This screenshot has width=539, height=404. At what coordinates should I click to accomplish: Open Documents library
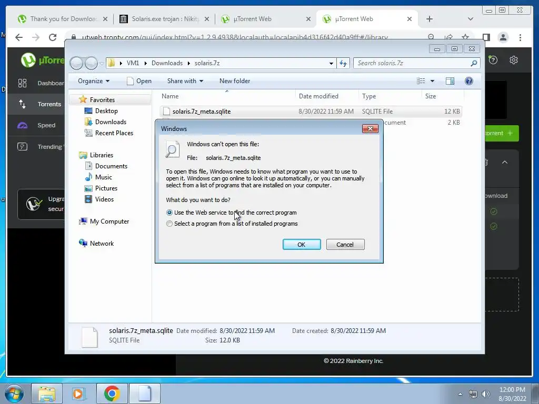click(111, 166)
